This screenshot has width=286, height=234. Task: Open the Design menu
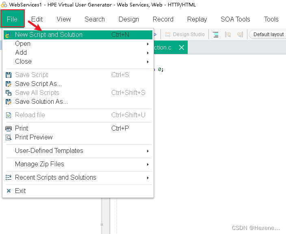pyautogui.click(x=129, y=19)
